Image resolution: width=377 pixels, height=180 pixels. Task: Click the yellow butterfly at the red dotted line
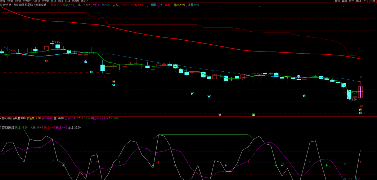point(114,82)
